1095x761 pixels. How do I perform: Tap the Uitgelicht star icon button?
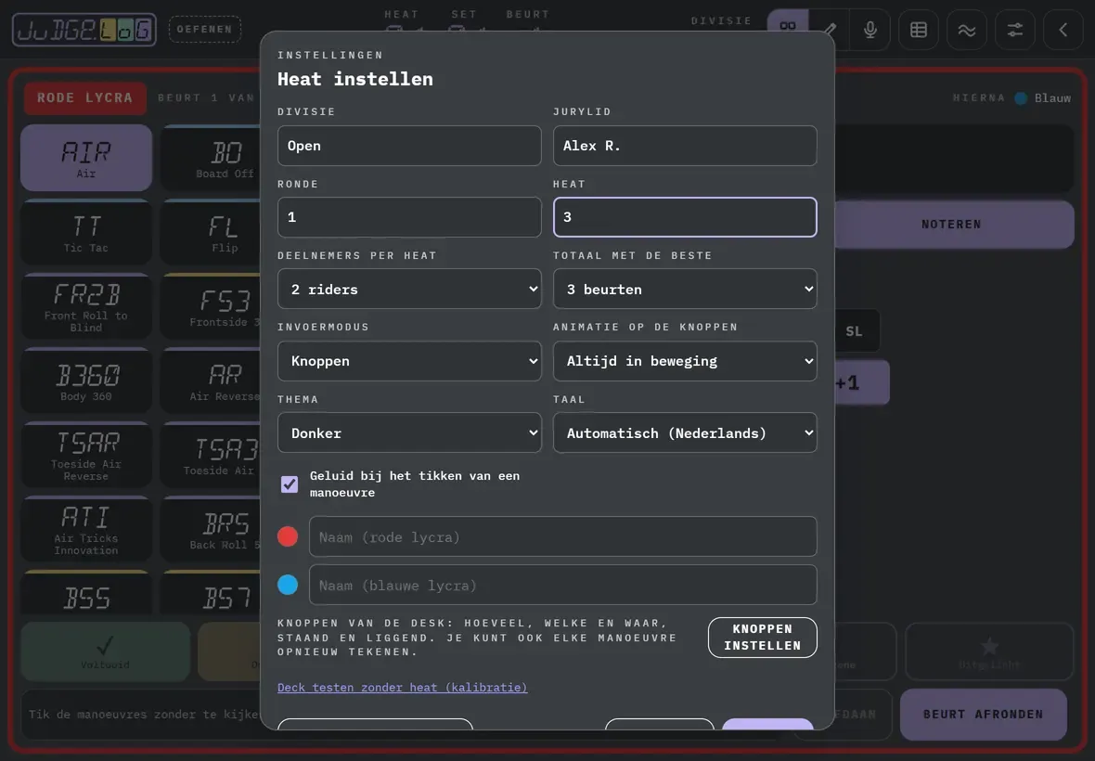pos(989,651)
